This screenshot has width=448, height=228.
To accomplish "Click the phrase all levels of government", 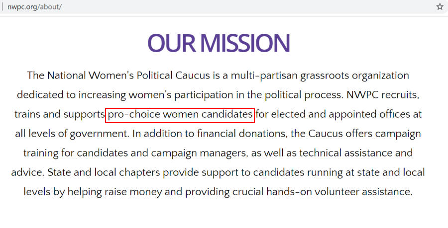I will pyautogui.click(x=72, y=134).
